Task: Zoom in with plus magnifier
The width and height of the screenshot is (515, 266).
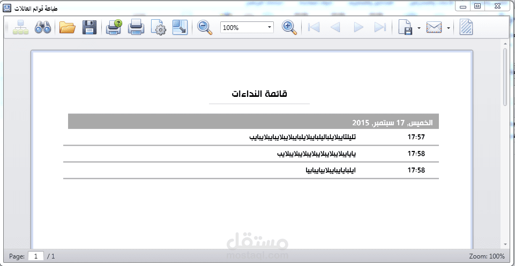Action: click(x=289, y=27)
